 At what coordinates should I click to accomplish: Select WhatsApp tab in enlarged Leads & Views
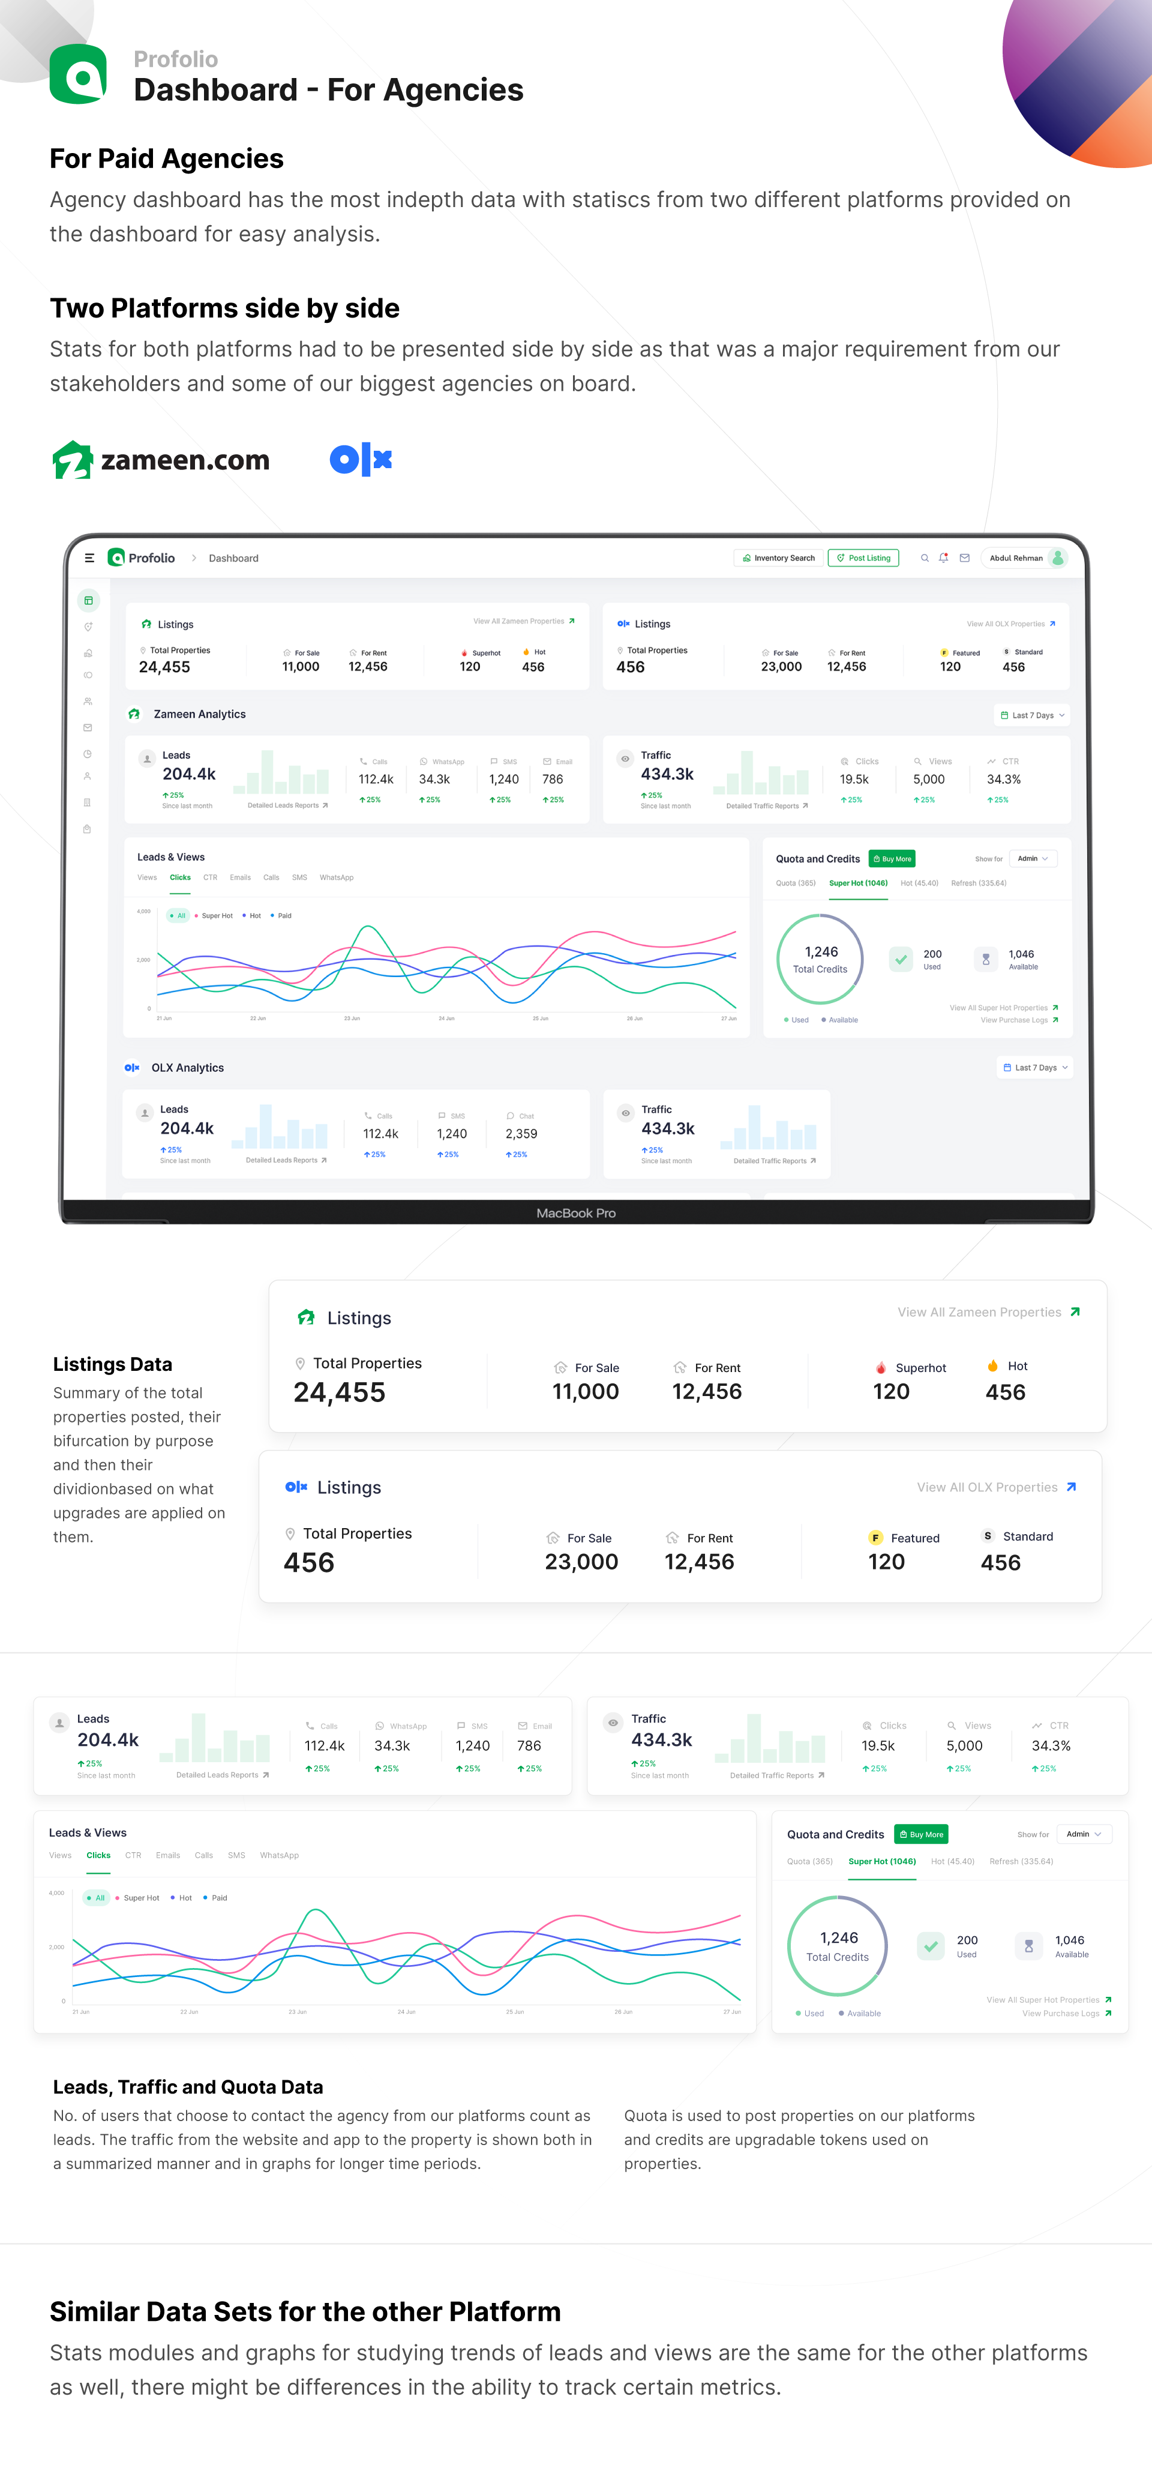pyautogui.click(x=278, y=1855)
